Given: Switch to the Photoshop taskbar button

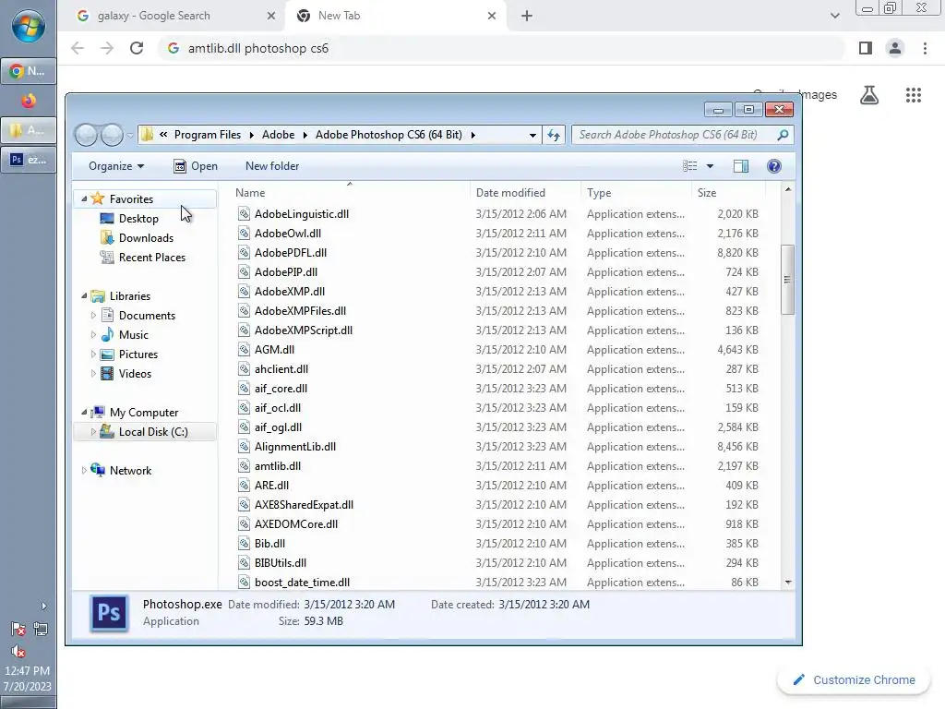Looking at the screenshot, I should [x=29, y=160].
